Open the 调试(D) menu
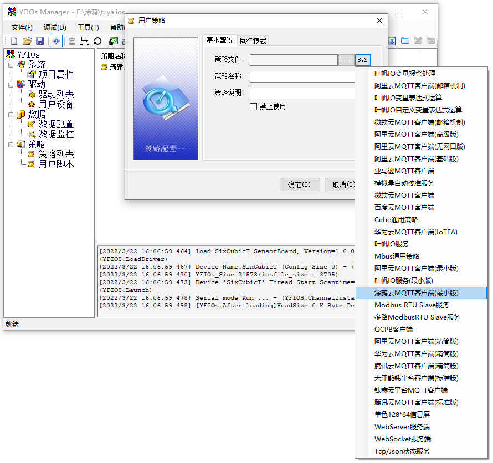The width and height of the screenshot is (493, 463). (54, 27)
